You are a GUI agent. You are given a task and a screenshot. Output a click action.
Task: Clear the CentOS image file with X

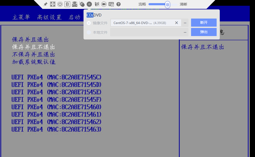point(176,23)
